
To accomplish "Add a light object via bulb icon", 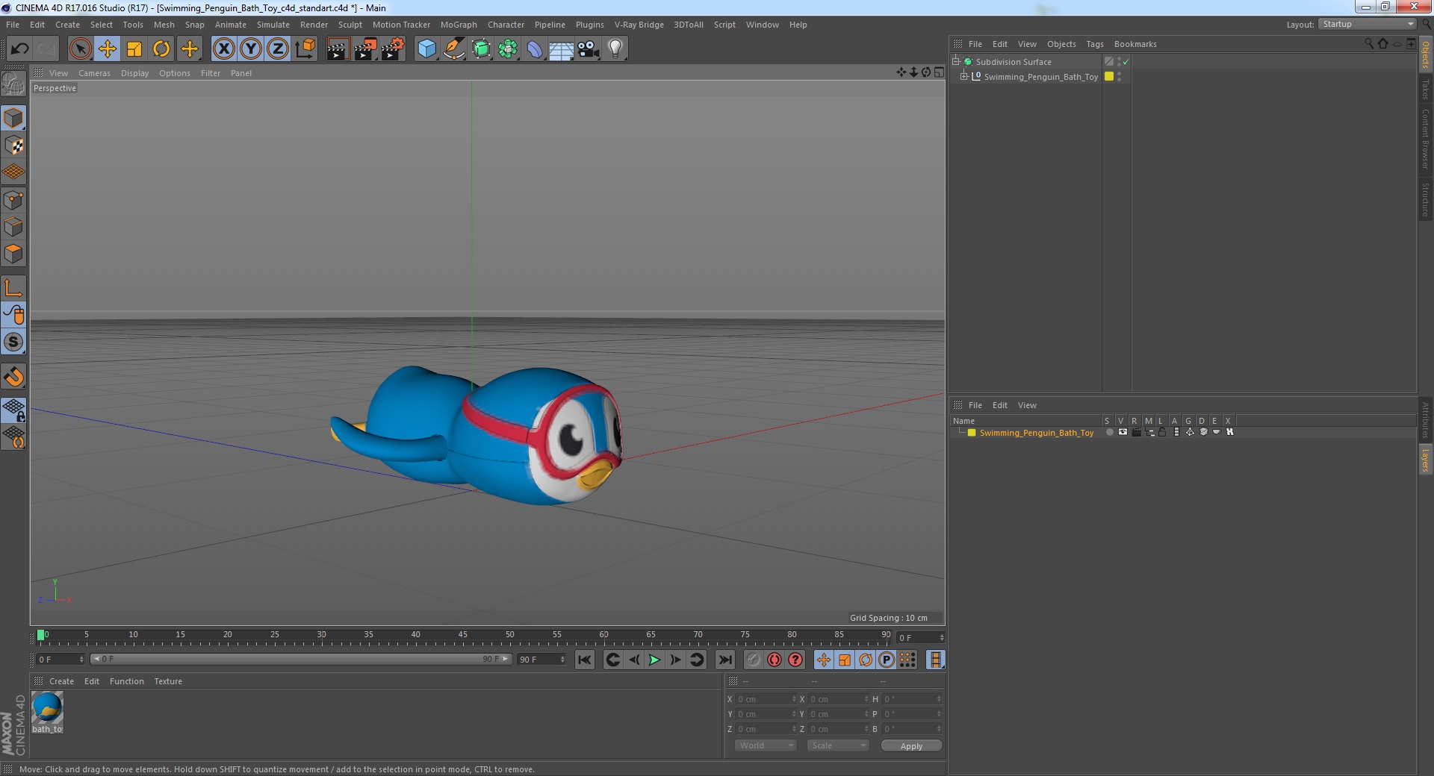I will pyautogui.click(x=615, y=49).
